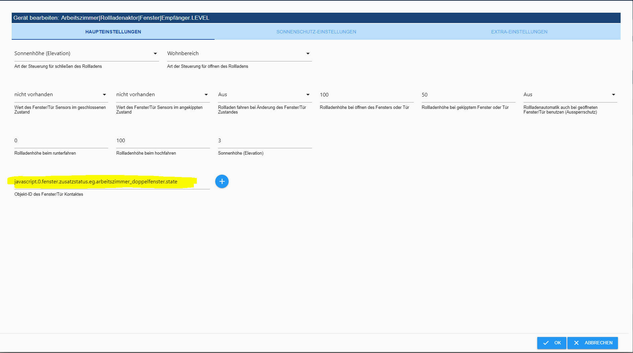Open the dropdown for moving shutter on window state change

[265, 95]
